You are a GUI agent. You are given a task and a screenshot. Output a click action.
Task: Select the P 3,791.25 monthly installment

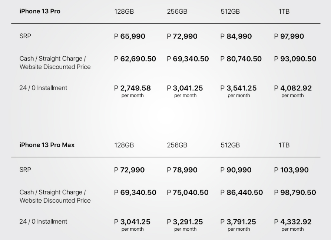[x=238, y=222]
